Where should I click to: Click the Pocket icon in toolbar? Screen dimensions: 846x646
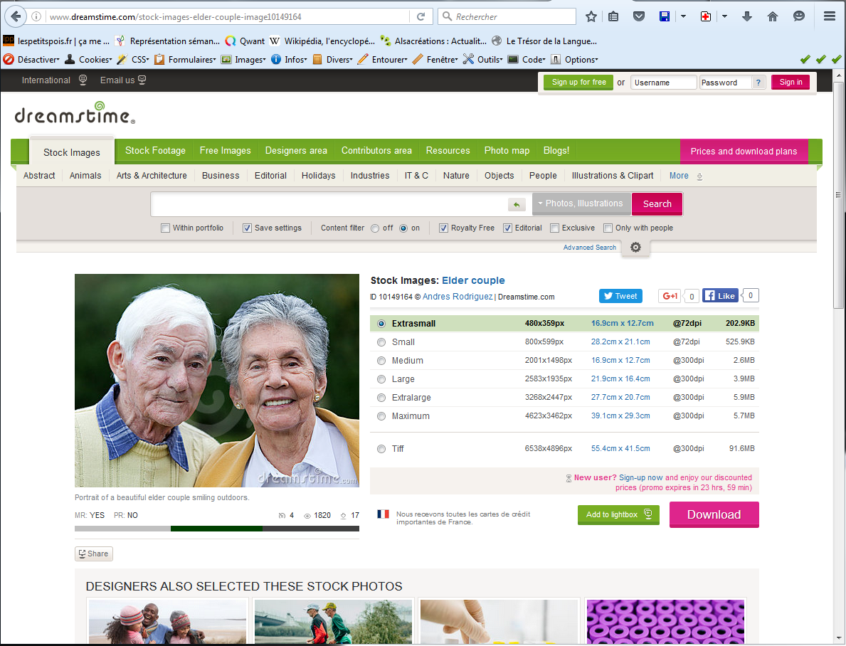tap(639, 16)
